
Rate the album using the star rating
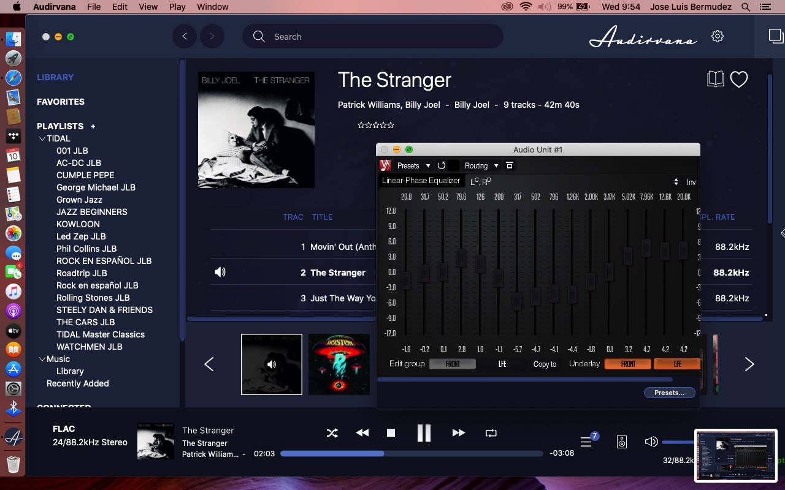click(376, 125)
